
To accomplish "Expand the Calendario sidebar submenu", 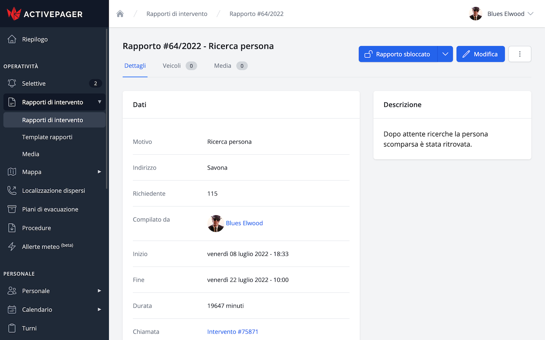I will point(100,309).
